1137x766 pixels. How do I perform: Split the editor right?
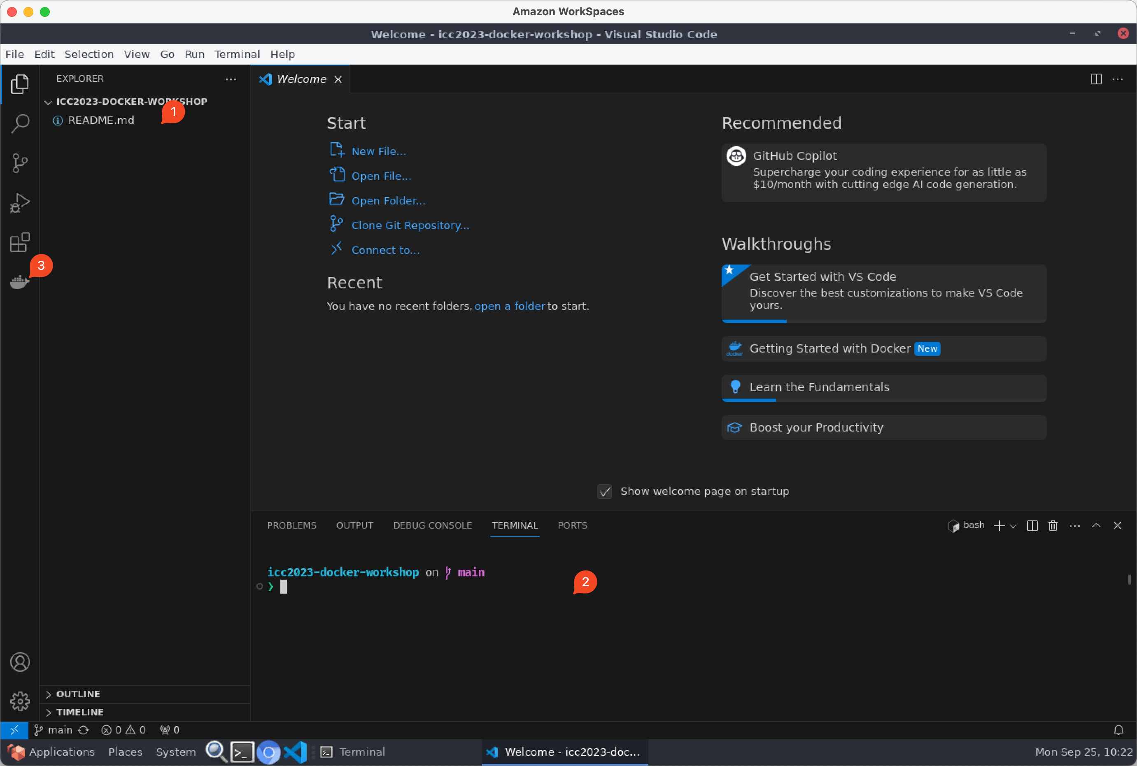[1096, 79]
